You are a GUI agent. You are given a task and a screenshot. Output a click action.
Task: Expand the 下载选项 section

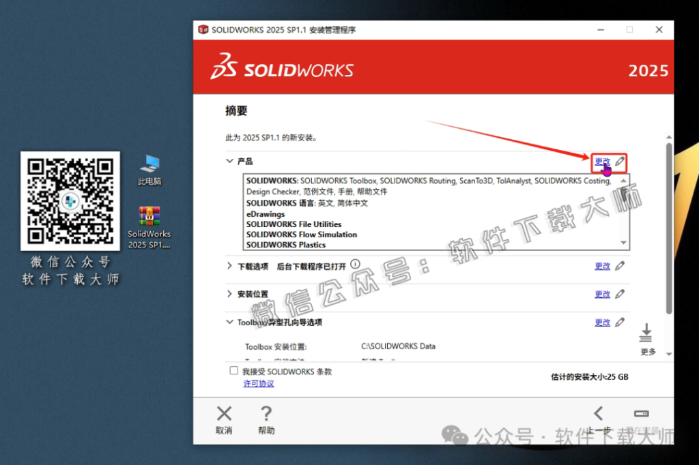(231, 266)
